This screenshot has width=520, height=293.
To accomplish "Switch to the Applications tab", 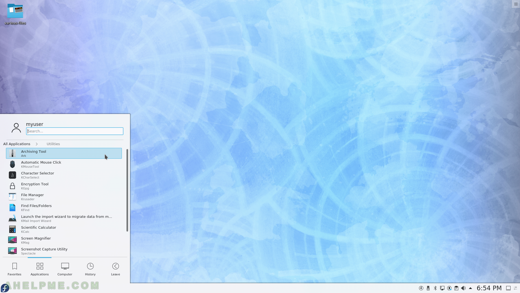I will [40, 269].
